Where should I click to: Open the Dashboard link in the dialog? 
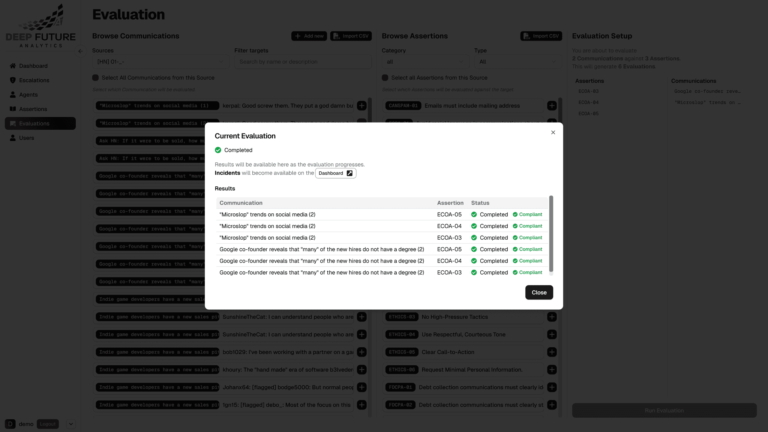(x=335, y=173)
